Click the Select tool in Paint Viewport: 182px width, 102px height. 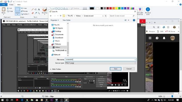(x=18, y=11)
